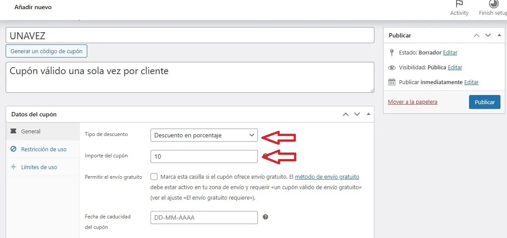Move Publicar panel up with arrow icon

477,35
